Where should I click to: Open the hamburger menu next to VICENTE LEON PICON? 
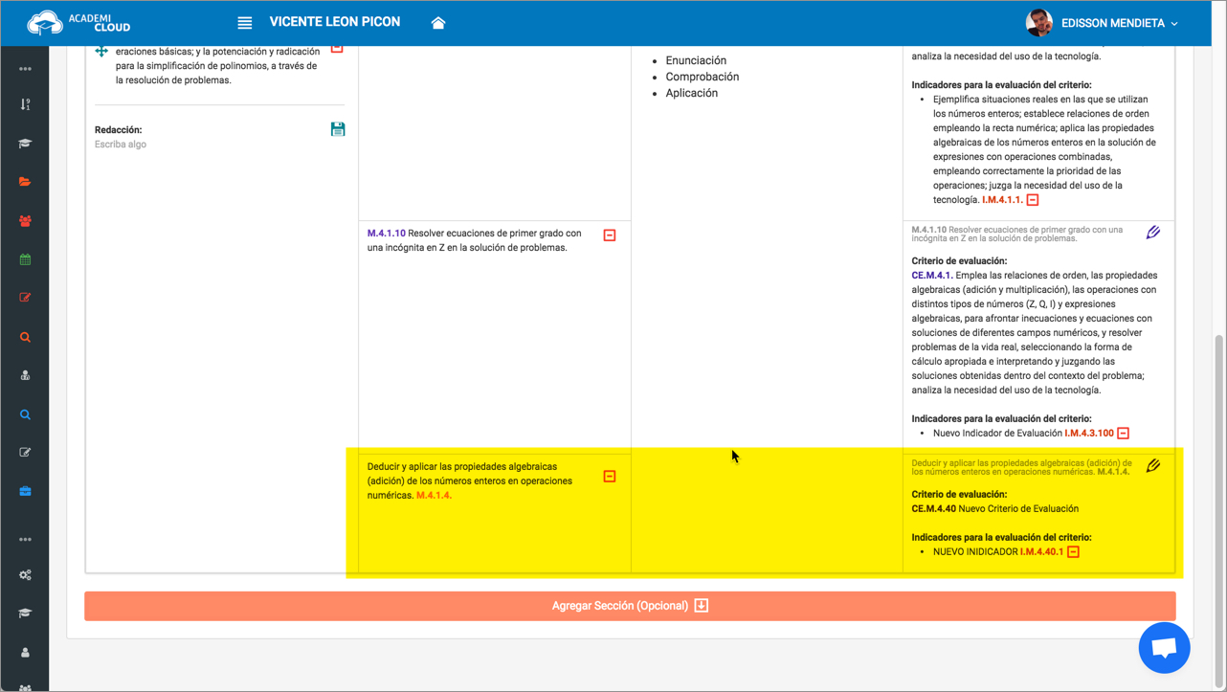tap(245, 23)
